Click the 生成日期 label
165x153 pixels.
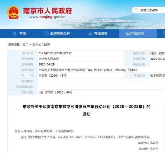click(x=139, y=59)
